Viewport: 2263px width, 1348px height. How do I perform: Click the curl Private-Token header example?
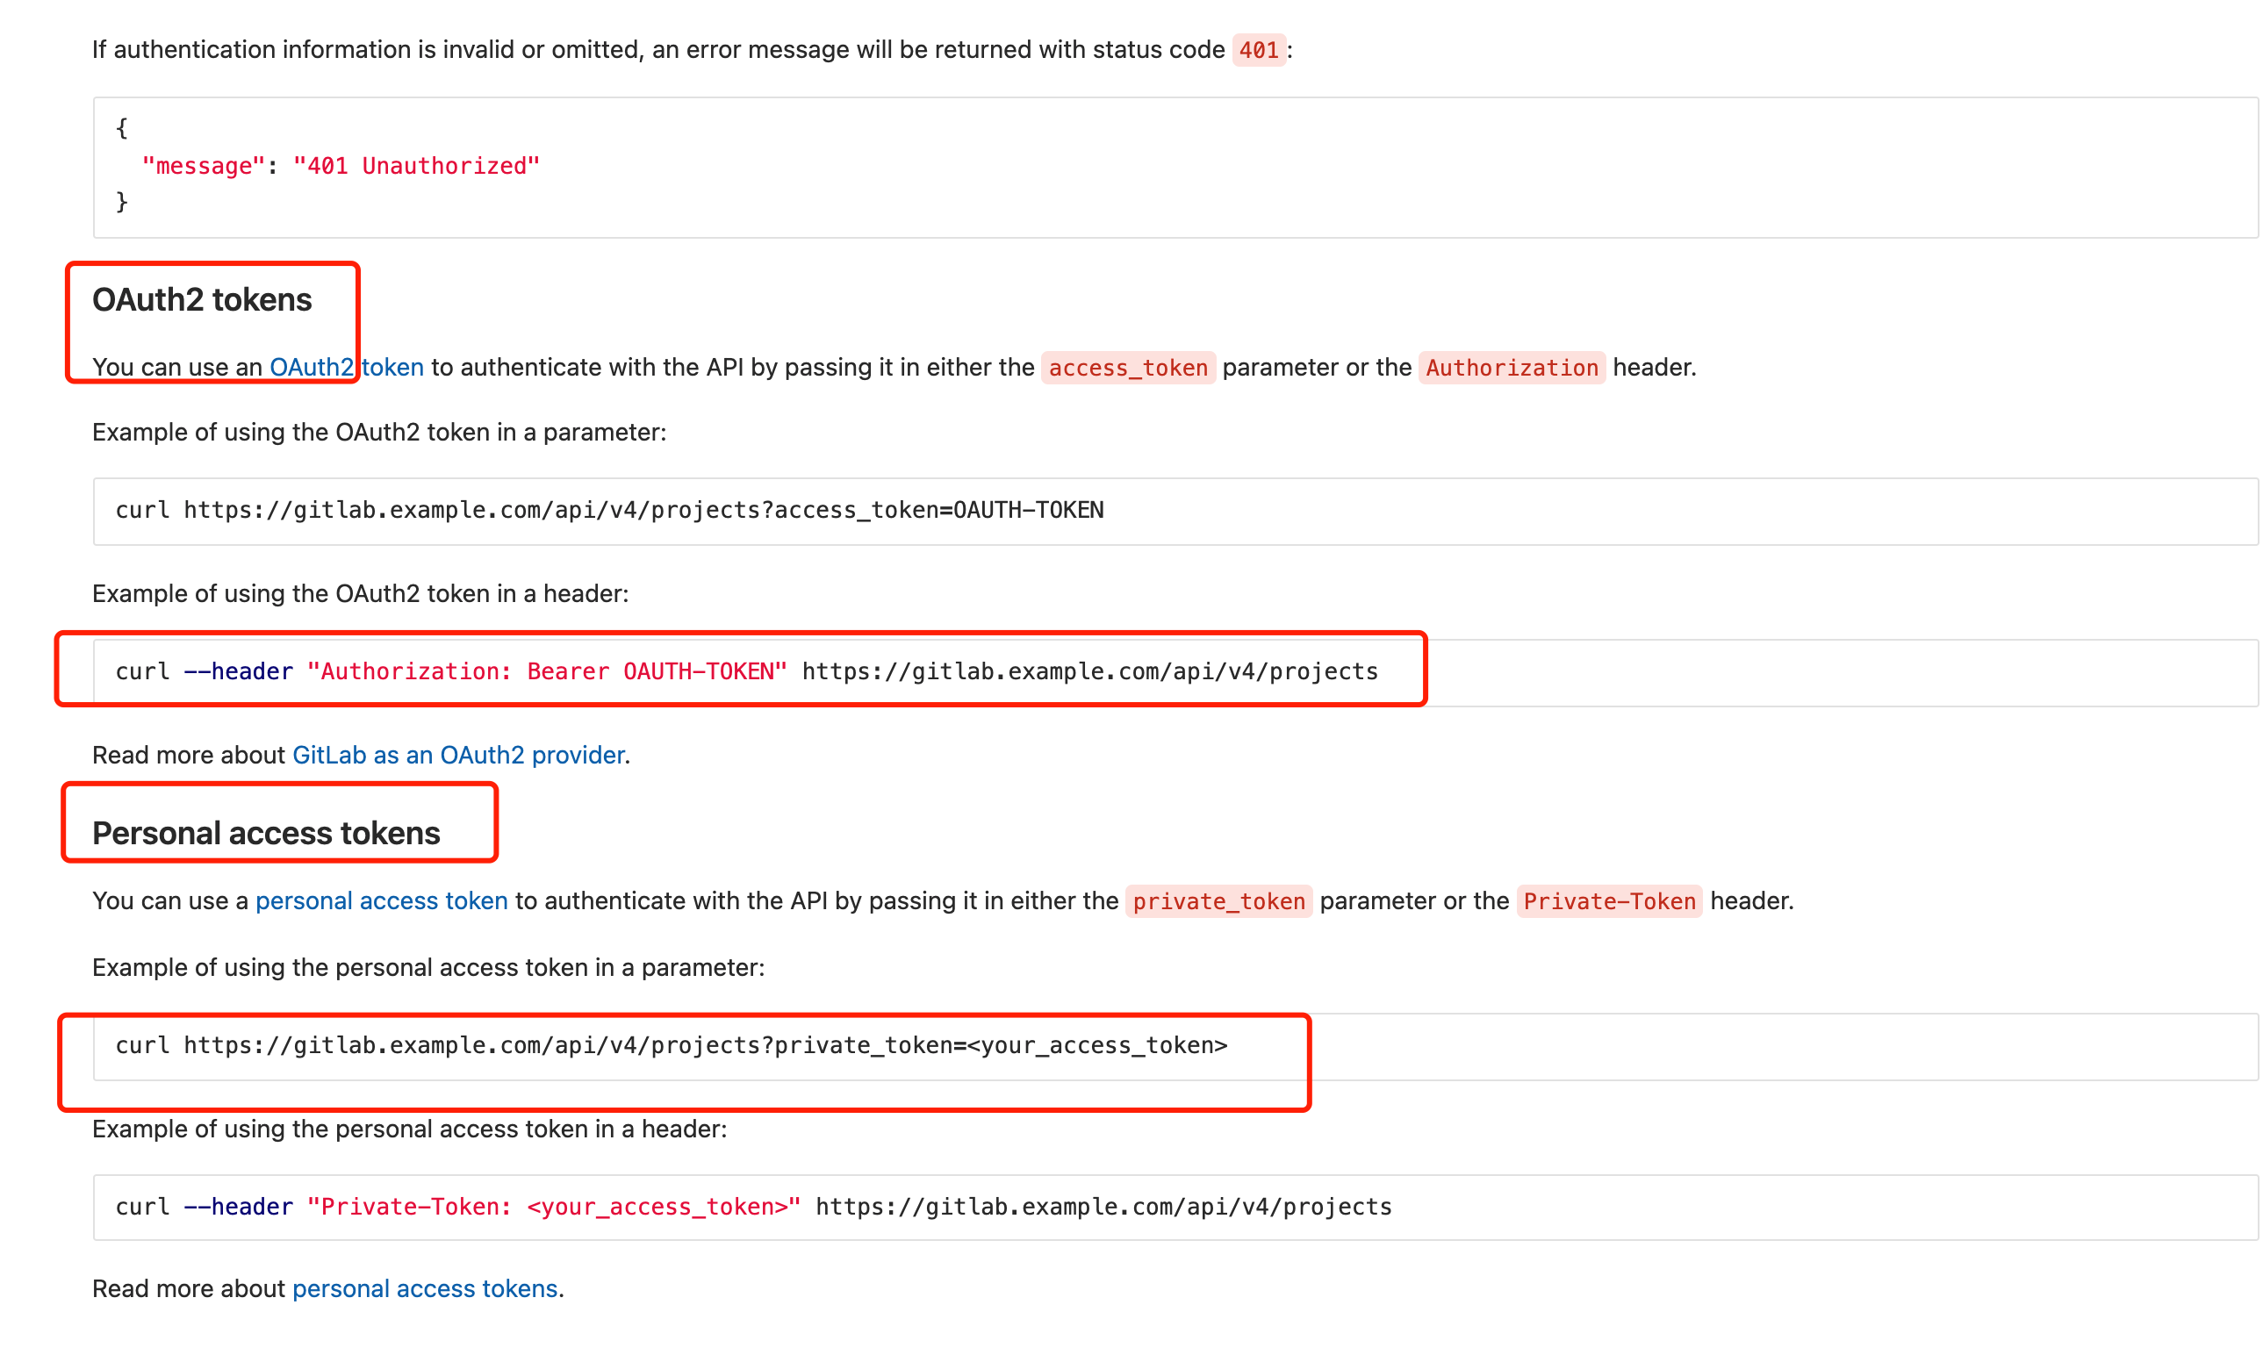tap(752, 1207)
